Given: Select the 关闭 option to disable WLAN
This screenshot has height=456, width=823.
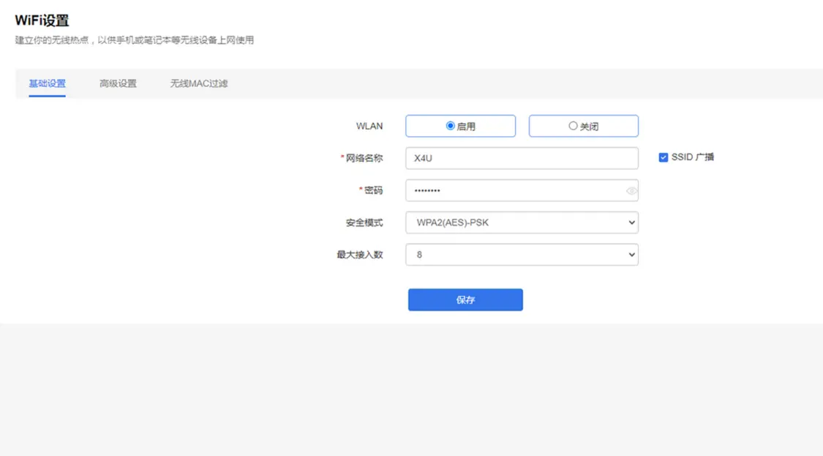Looking at the screenshot, I should 572,125.
